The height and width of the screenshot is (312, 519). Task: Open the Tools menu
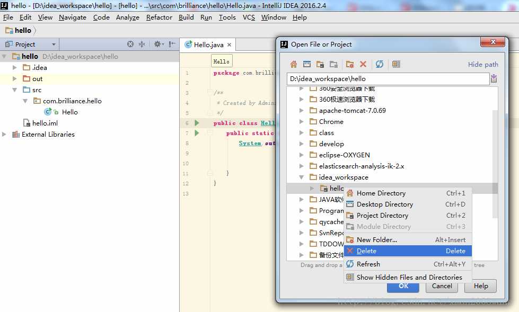(227, 17)
